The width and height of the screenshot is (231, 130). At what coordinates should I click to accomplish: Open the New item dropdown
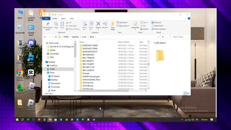coord(122,22)
